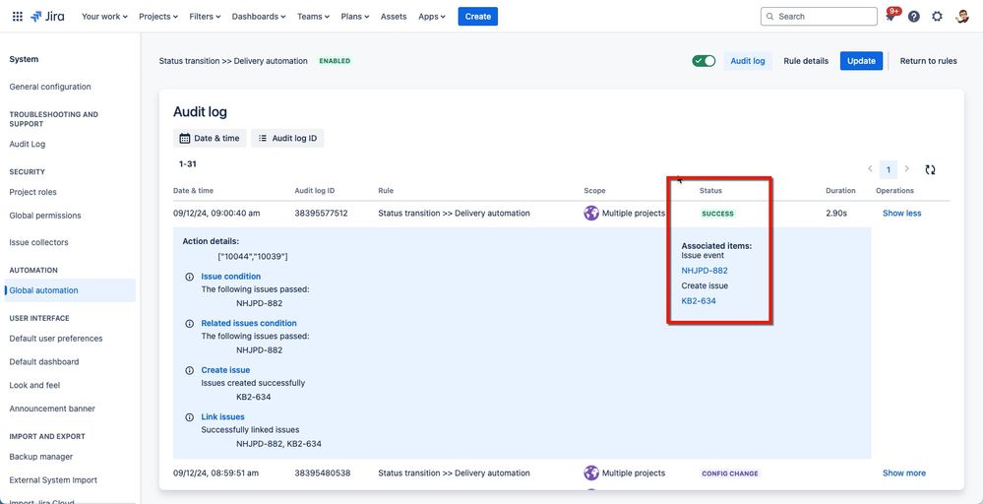Click the Link issues action link
The height and width of the screenshot is (504, 983).
click(x=222, y=416)
